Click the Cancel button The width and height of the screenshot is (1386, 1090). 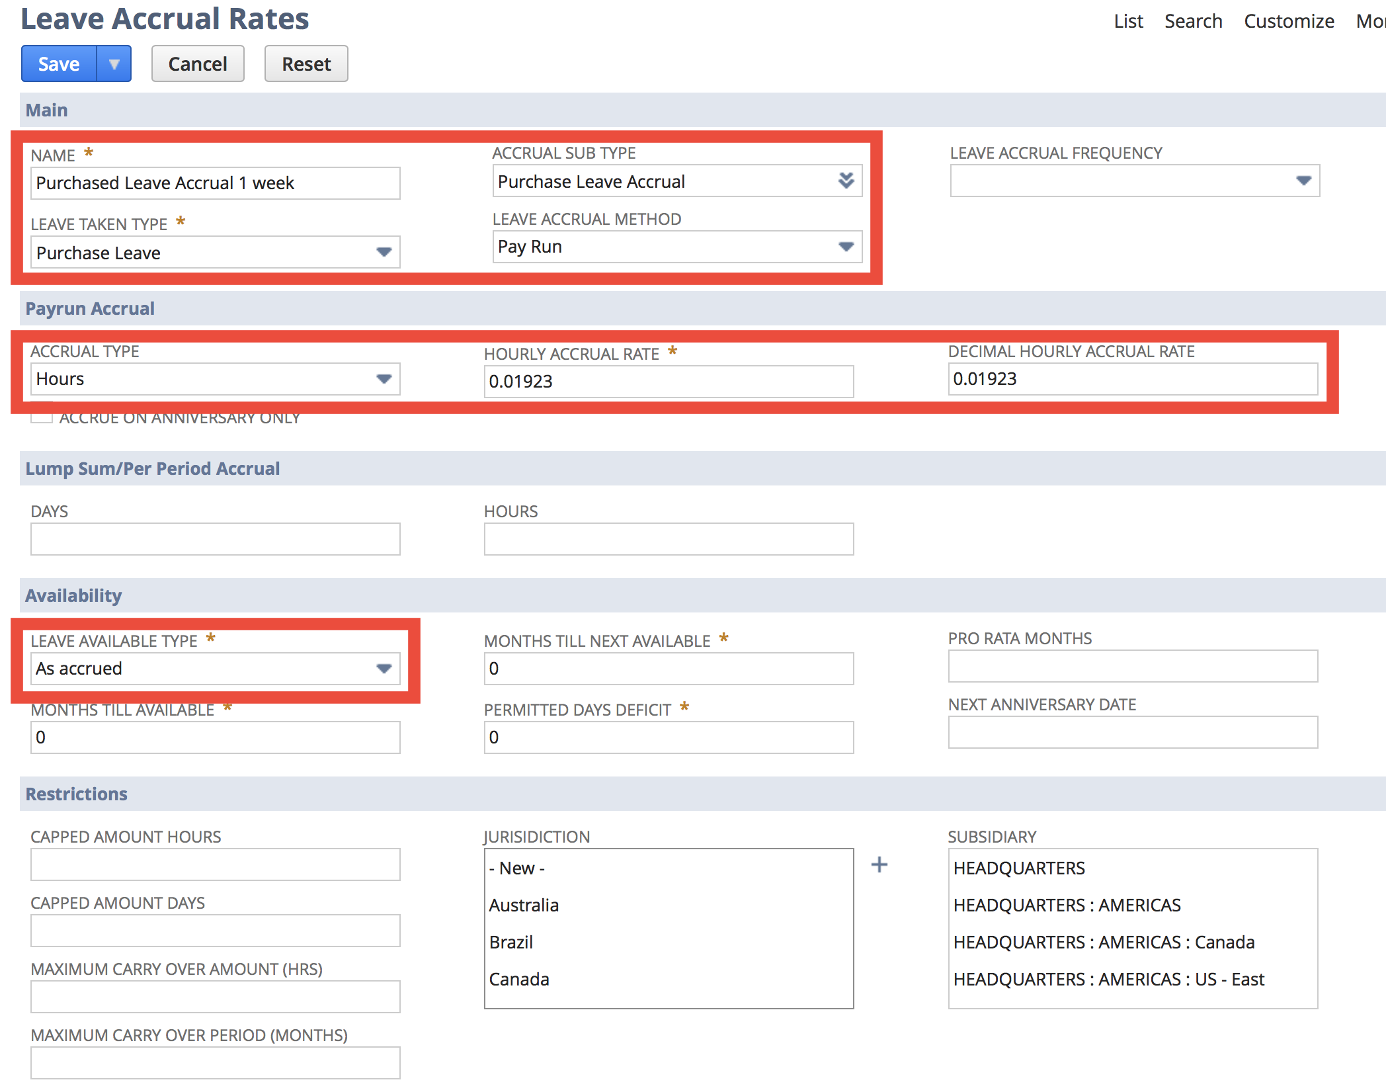tap(197, 63)
